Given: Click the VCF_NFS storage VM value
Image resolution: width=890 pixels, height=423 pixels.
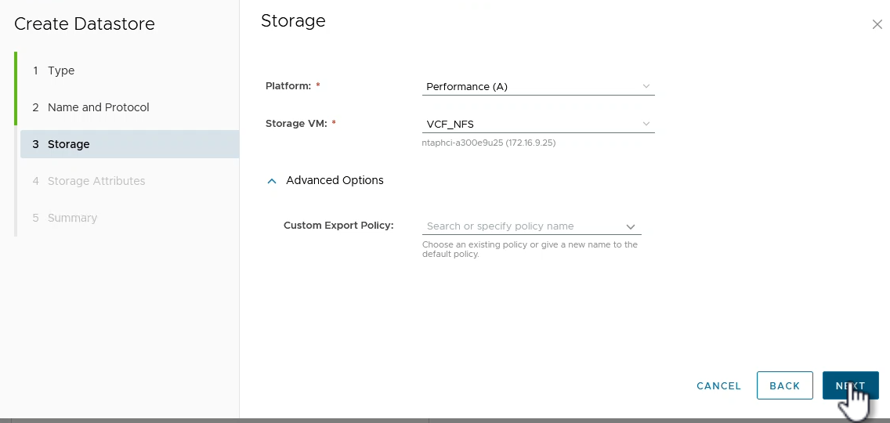Looking at the screenshot, I should [x=450, y=124].
